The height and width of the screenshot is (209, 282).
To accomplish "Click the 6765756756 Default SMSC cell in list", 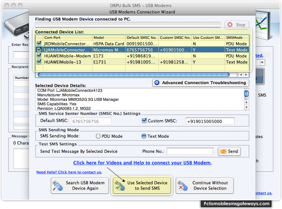I will (x=142, y=50).
